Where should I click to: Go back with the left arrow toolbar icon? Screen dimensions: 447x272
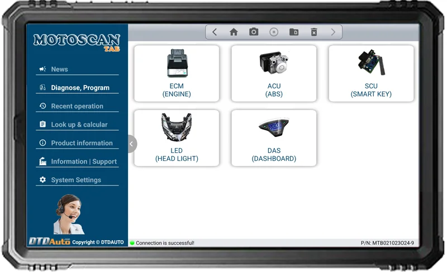[215, 32]
